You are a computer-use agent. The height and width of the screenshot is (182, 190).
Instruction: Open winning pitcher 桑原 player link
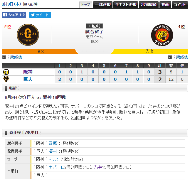pyautogui.click(x=53, y=144)
